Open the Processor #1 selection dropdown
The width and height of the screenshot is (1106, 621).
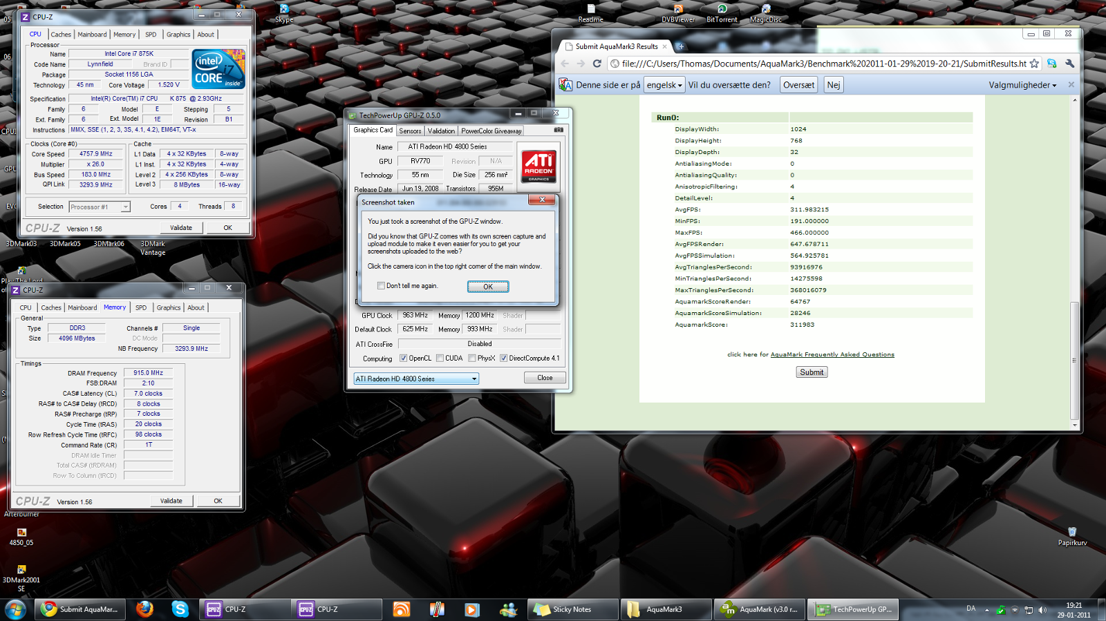pos(100,207)
